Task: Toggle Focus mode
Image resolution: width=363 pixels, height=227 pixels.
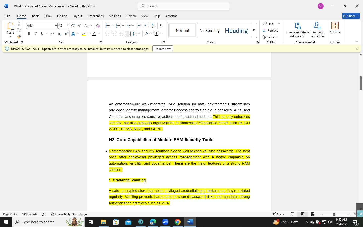Action: [x=278, y=214]
